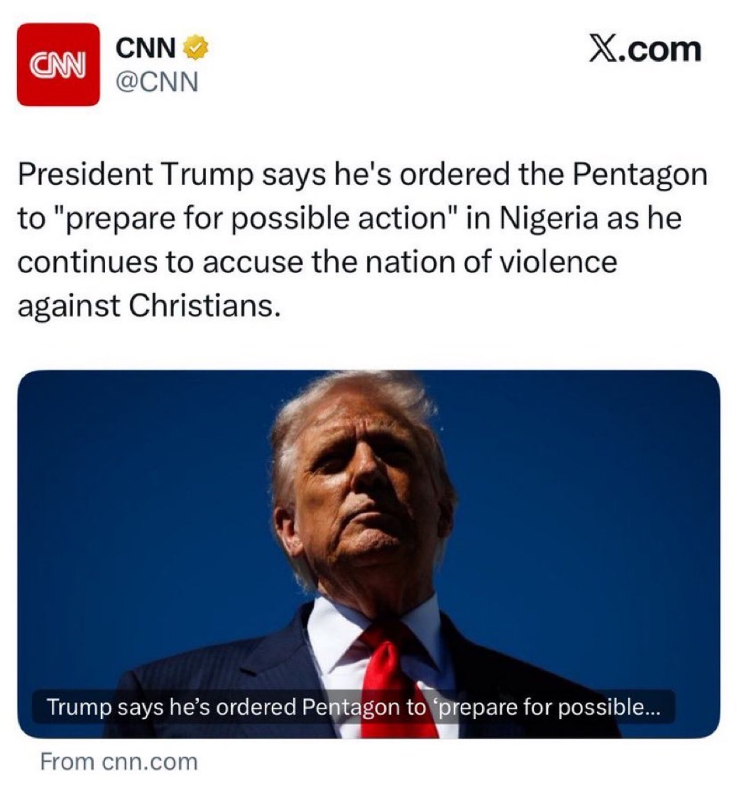Screen dimensions: 737x803
Task: Click the man's face in the preview photo
Action: tap(362, 490)
